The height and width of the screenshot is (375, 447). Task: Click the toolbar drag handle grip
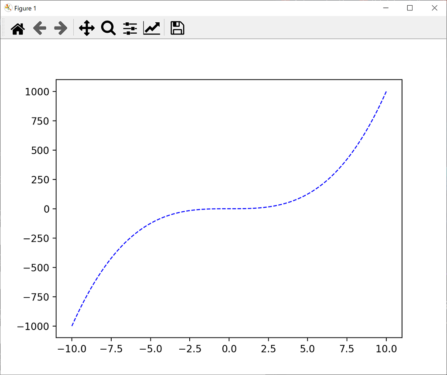click(x=3, y=28)
